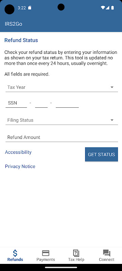Tap the cellular signal icon
The image size is (122, 271).
[107, 7]
